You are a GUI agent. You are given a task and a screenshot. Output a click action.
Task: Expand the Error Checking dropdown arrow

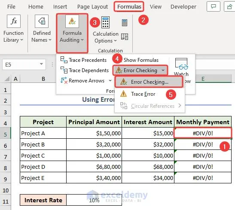[163, 70]
